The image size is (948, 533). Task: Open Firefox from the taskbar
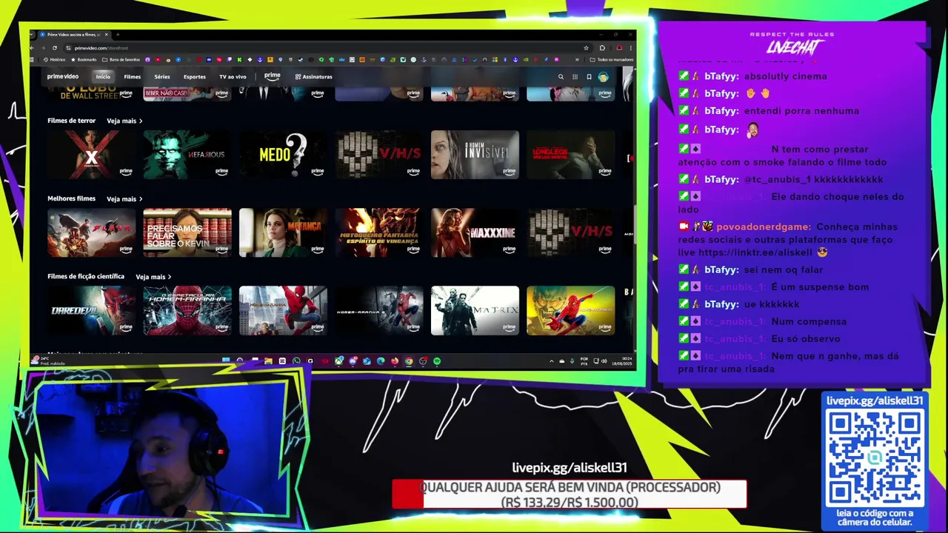[x=395, y=361]
